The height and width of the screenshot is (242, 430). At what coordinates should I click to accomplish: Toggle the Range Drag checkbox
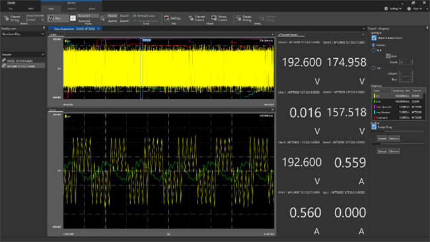pos(374,127)
